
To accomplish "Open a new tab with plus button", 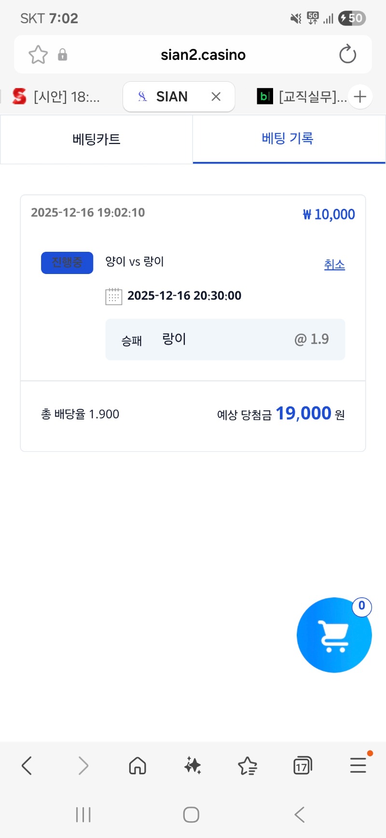I will pyautogui.click(x=360, y=97).
